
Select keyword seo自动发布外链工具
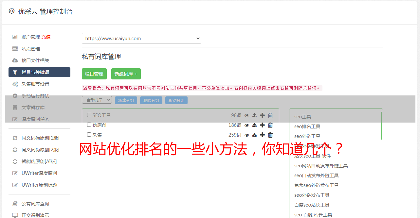point(316,176)
